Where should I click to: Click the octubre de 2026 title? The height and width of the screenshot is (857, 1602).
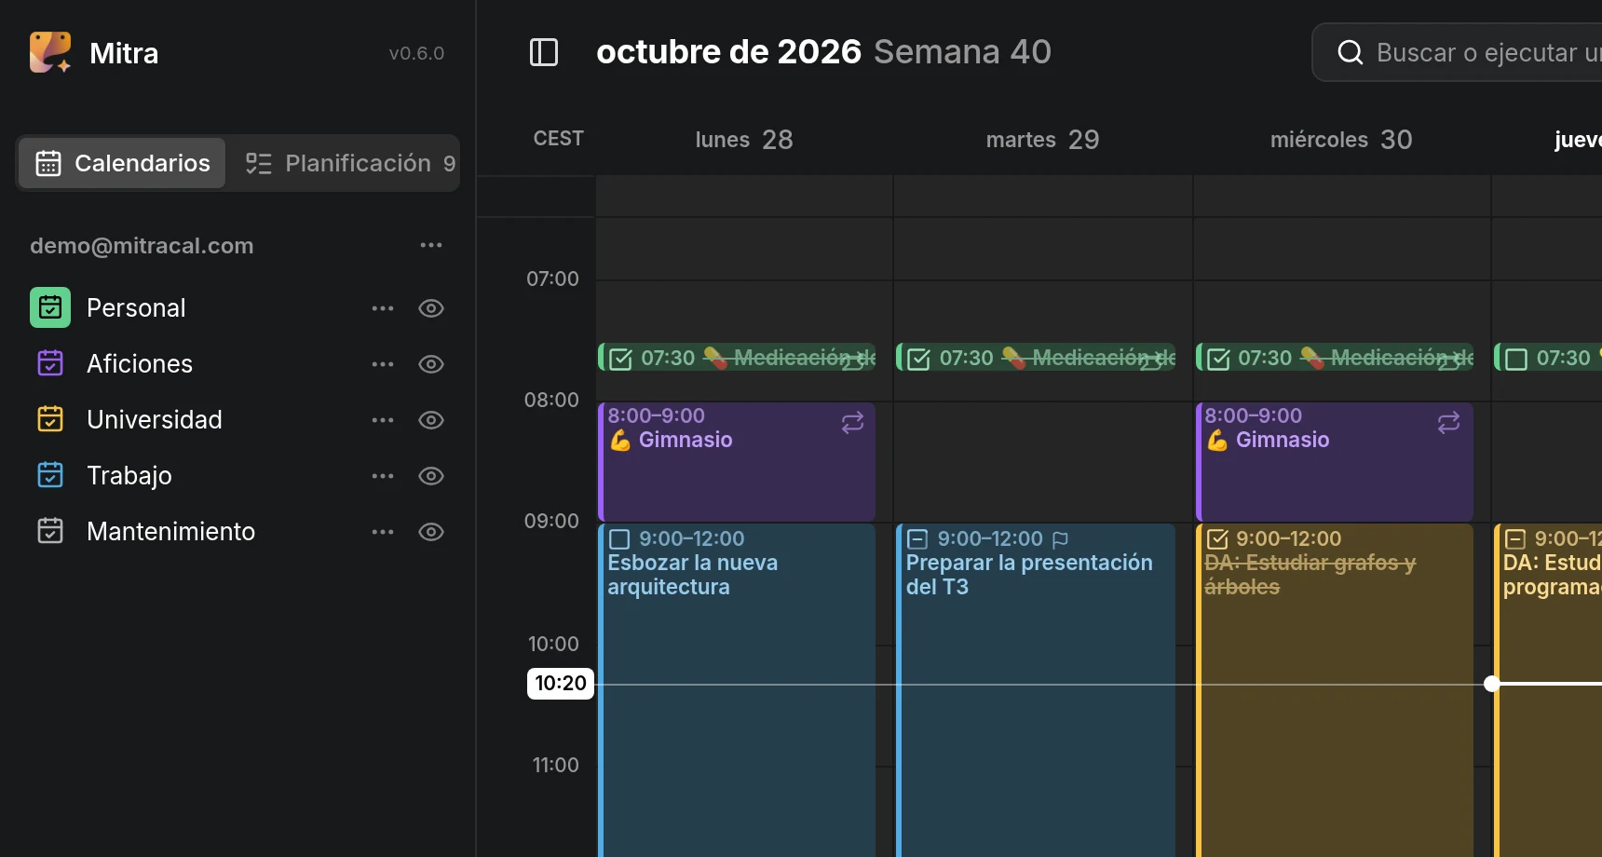tap(728, 52)
